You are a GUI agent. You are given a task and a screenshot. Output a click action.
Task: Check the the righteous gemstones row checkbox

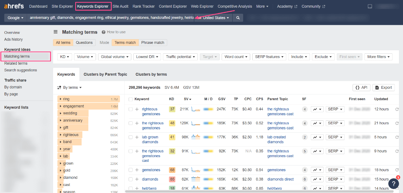(131, 123)
